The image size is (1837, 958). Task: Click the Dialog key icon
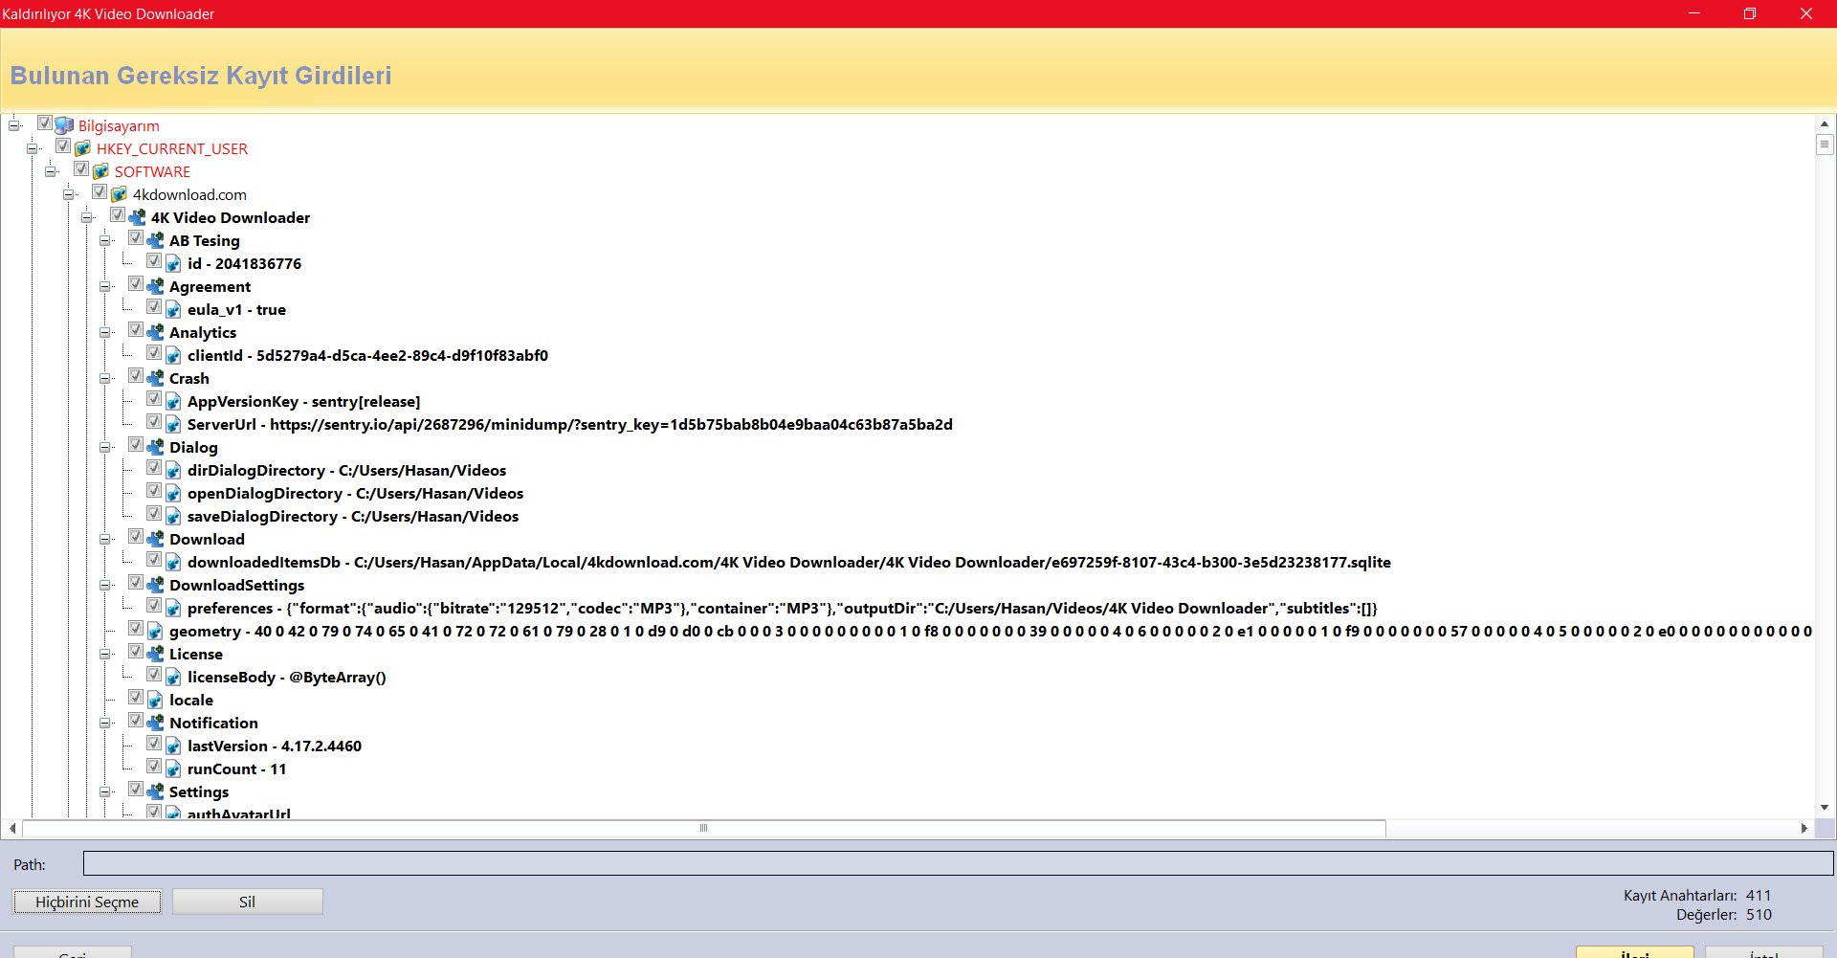pos(155,447)
